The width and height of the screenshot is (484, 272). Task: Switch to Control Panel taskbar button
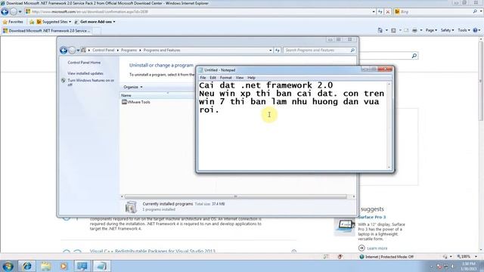pyautogui.click(x=82, y=266)
